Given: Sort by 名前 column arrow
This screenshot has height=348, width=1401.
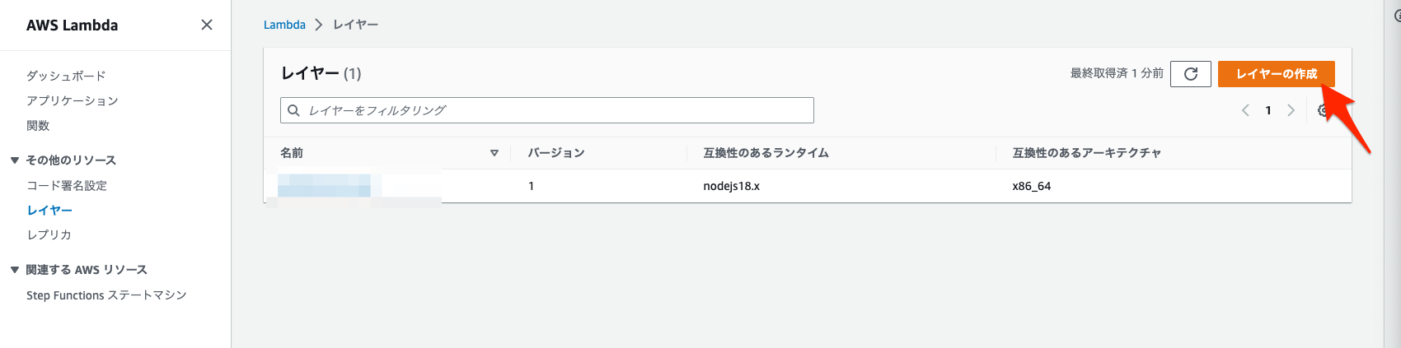Looking at the screenshot, I should 494,153.
